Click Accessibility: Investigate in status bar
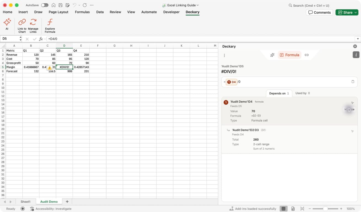The width and height of the screenshot is (361, 212). [51, 209]
